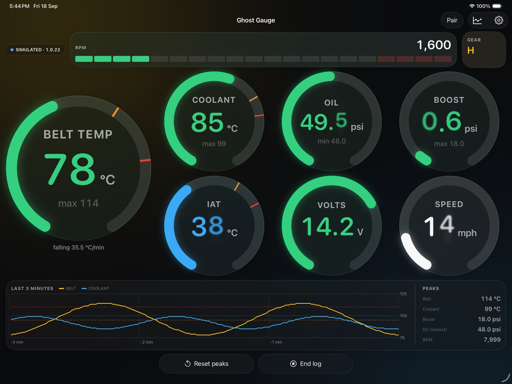The width and height of the screenshot is (512, 384).
Task: Select the Oil pressure gauge
Action: pos(331,121)
